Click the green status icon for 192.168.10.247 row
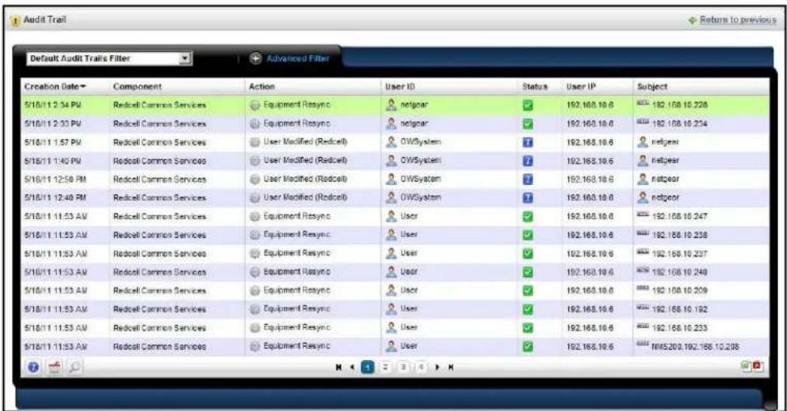The width and height of the screenshot is (787, 411). pyautogui.click(x=527, y=217)
